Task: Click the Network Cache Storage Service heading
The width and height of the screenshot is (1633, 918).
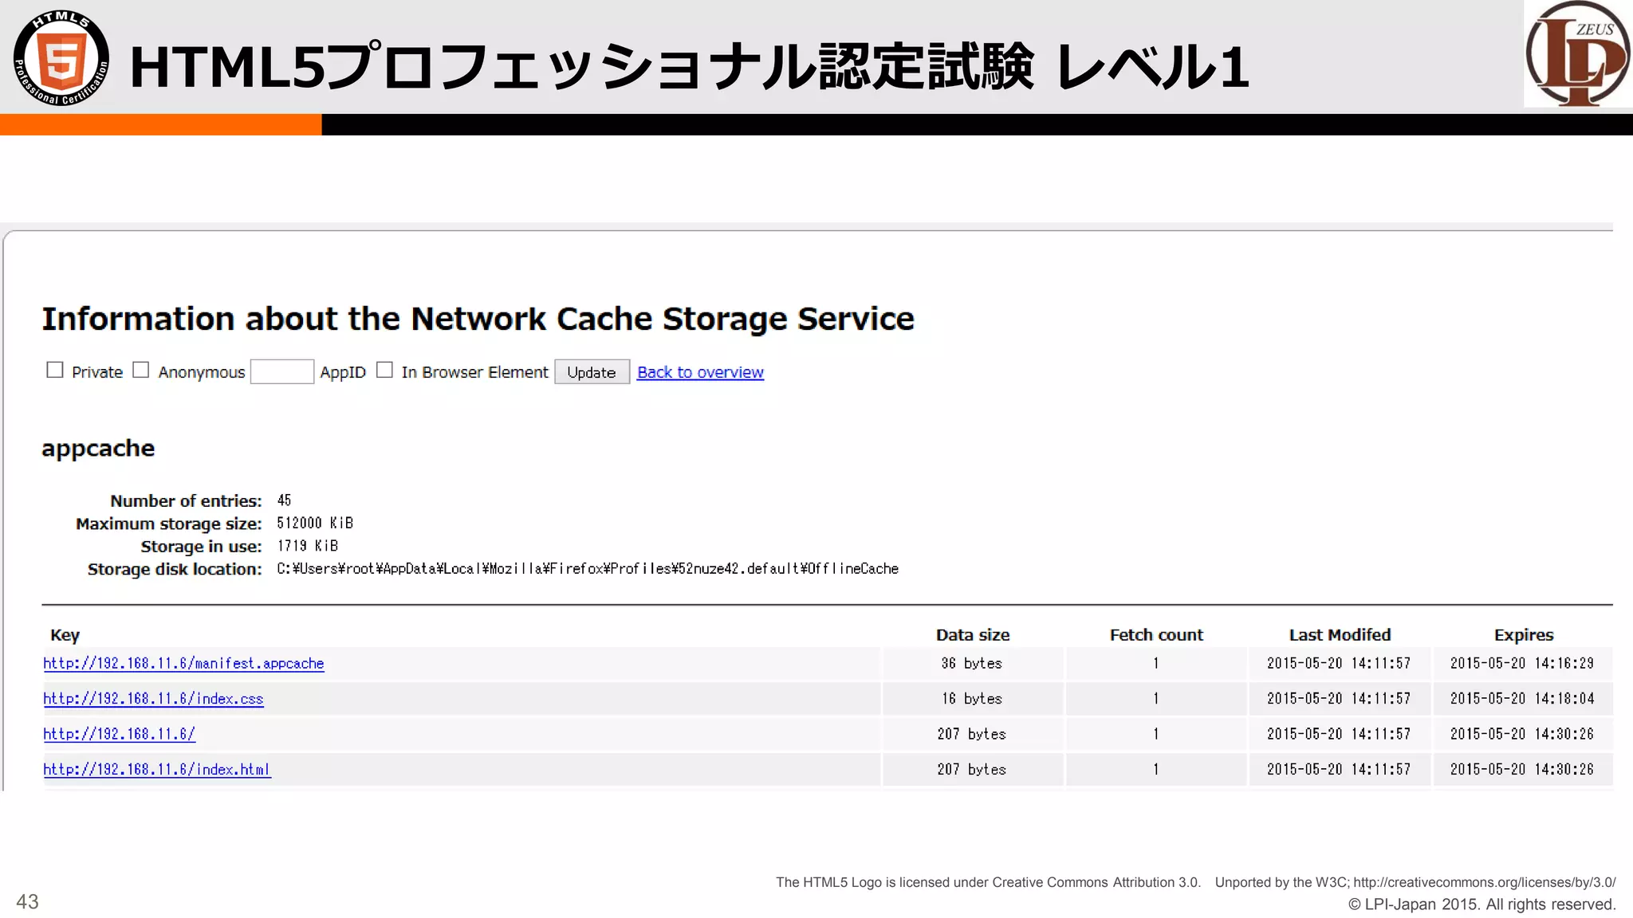Action: [478, 319]
